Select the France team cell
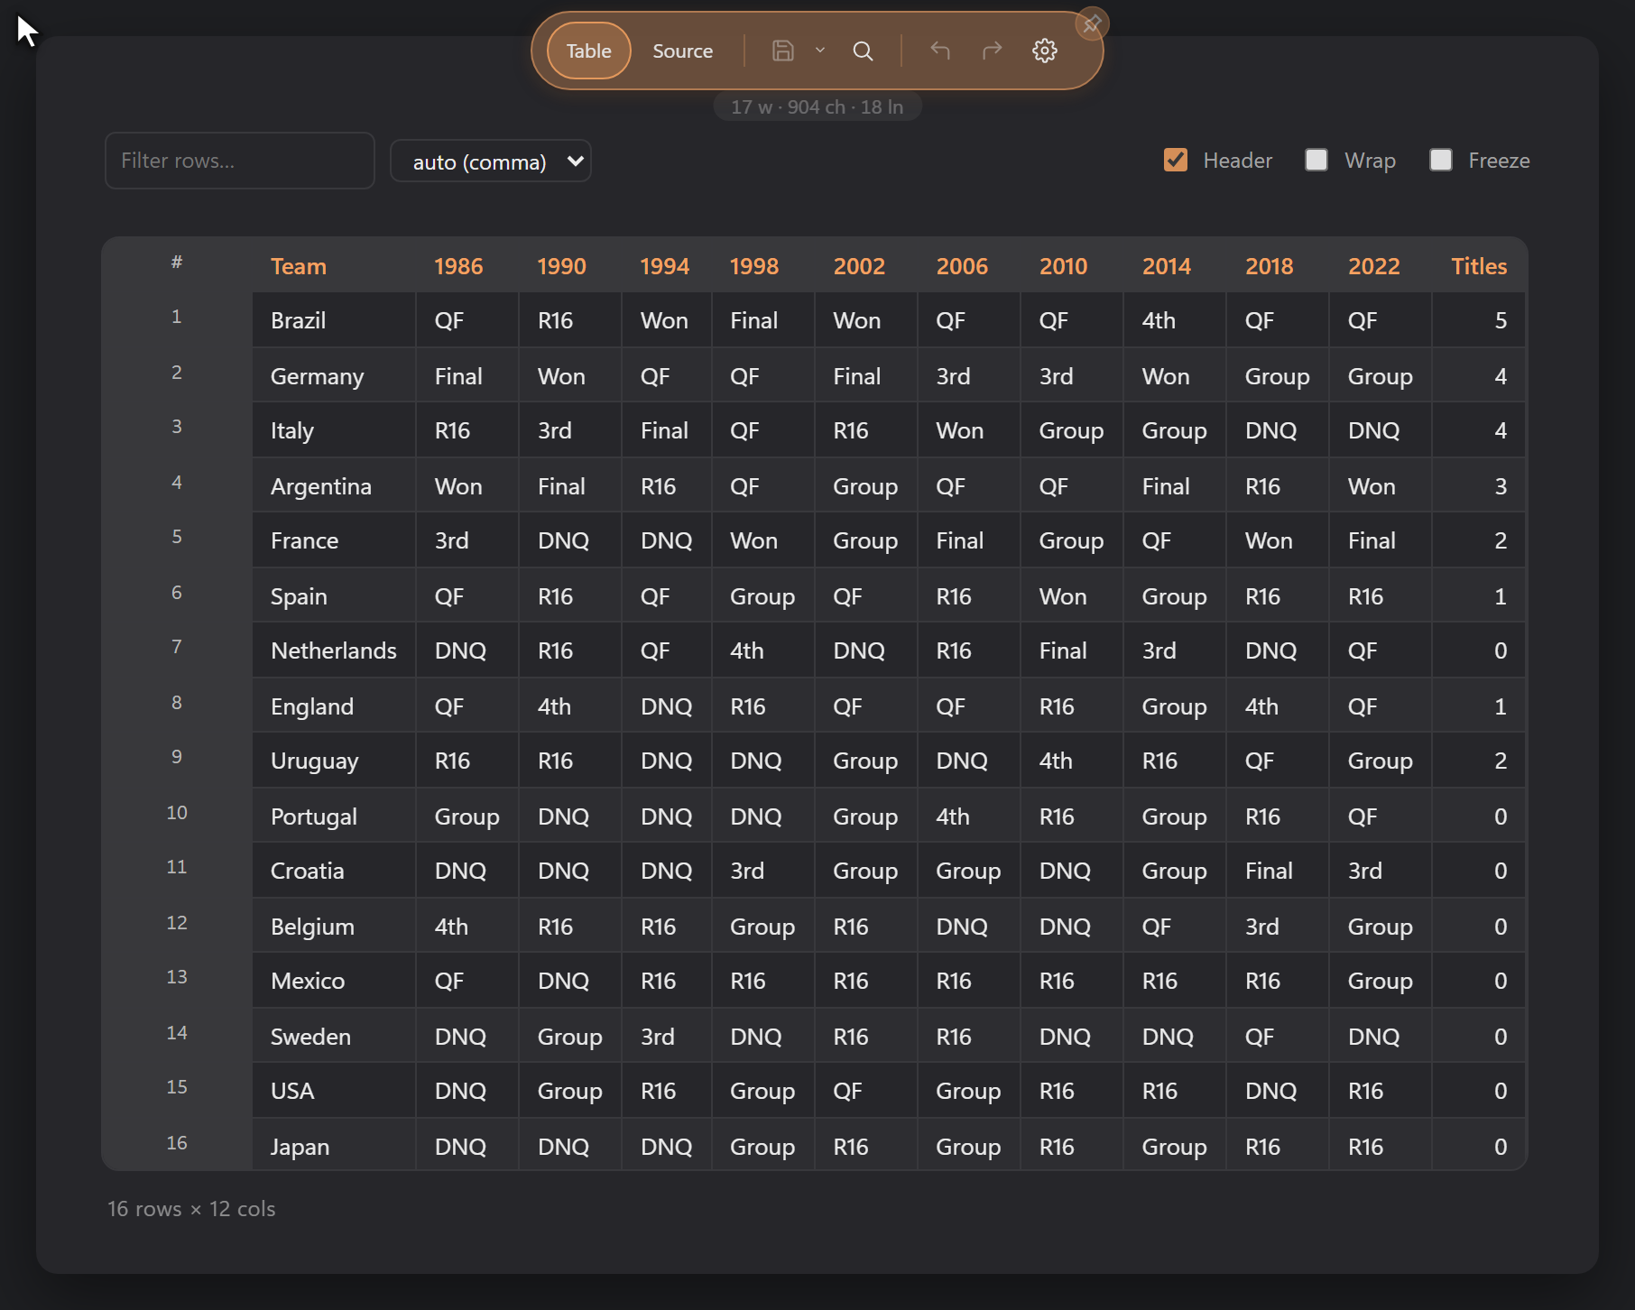The image size is (1635, 1310). (334, 540)
